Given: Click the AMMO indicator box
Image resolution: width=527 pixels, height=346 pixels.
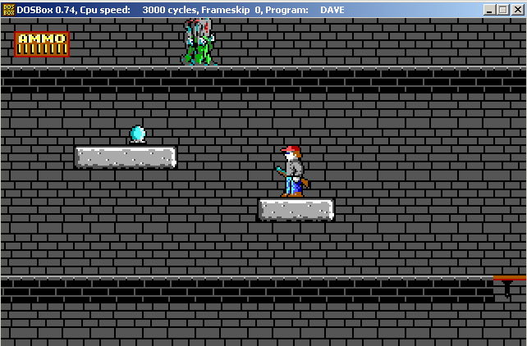Looking at the screenshot, I should pyautogui.click(x=42, y=44).
